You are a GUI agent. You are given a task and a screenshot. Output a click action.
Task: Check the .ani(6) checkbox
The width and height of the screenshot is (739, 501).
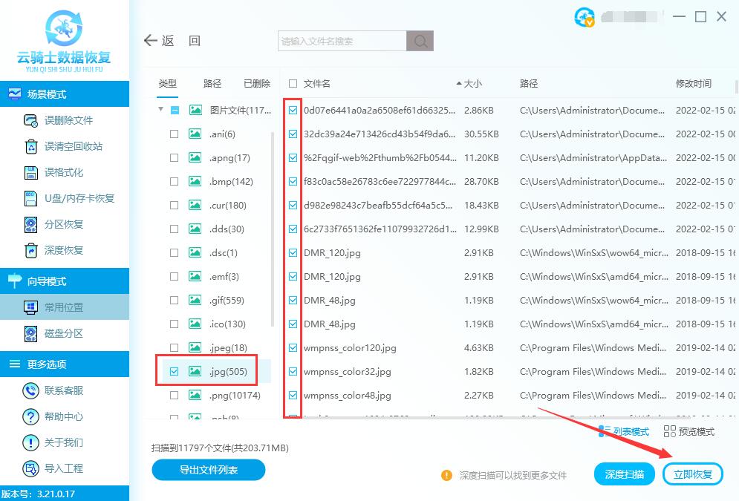(174, 134)
